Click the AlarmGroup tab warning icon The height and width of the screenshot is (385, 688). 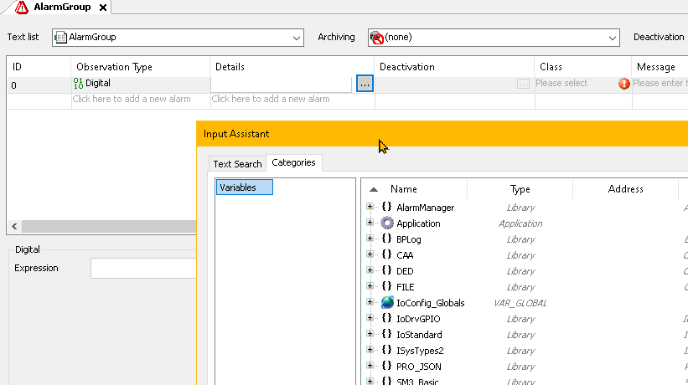point(22,7)
